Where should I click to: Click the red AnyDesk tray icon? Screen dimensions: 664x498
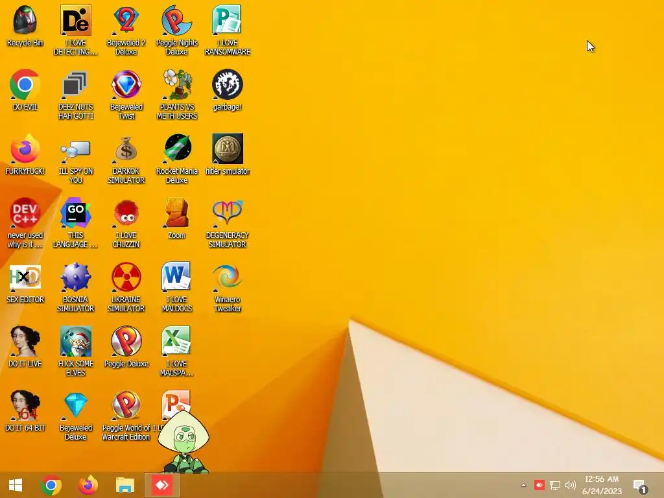pyautogui.click(x=539, y=485)
